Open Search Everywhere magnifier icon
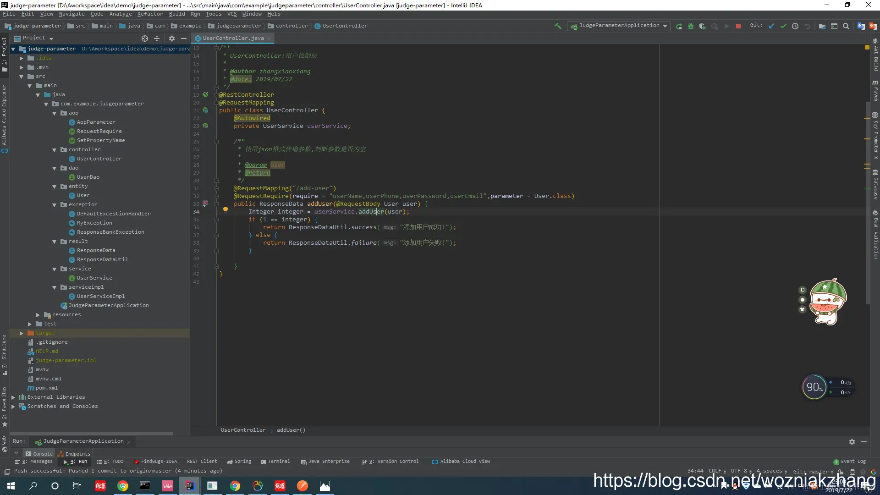880x495 pixels. tap(846, 26)
